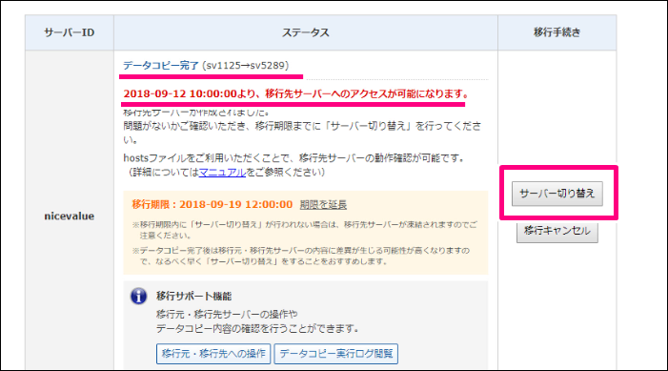Click the 移行期限：2018-09-19 12:00:00 text
The height and width of the screenshot is (371, 668).
tap(213, 205)
